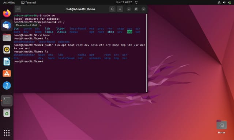
Task: Open Rhythmbox music player icon
Action: click(7, 49)
